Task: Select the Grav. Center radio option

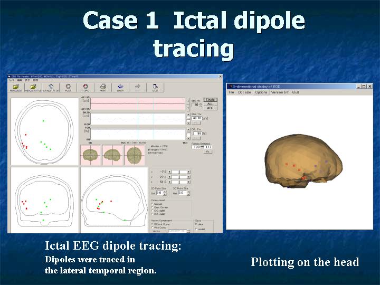Action: [x=152, y=207]
